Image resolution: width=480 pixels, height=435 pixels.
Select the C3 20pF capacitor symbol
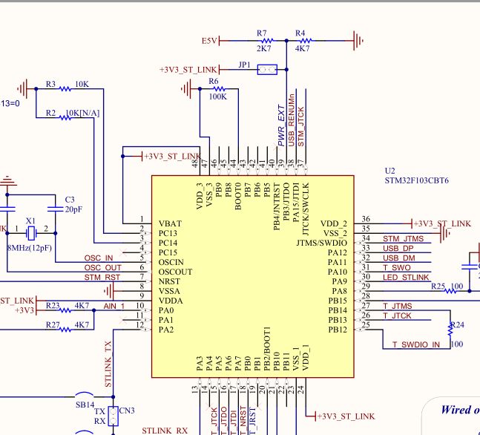56,209
